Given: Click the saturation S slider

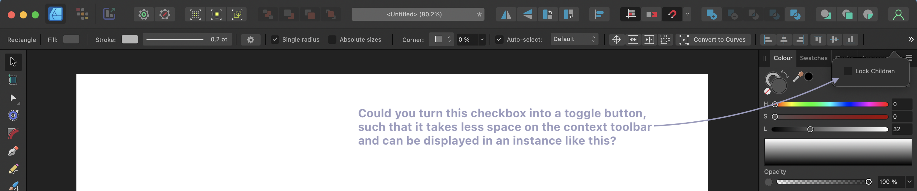Looking at the screenshot, I should click(x=830, y=117).
